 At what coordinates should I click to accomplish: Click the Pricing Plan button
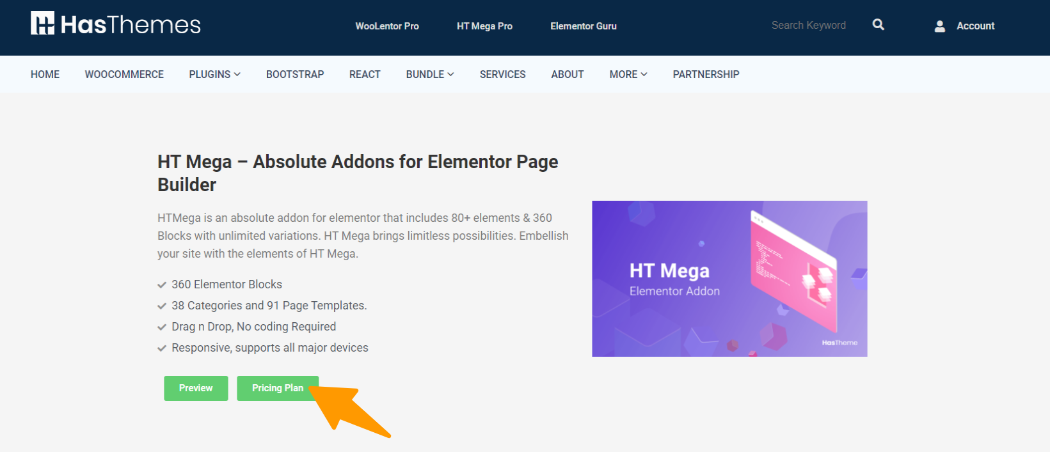[278, 388]
